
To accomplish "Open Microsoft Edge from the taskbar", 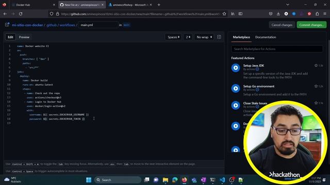I will pyautogui.click(x=175, y=180).
